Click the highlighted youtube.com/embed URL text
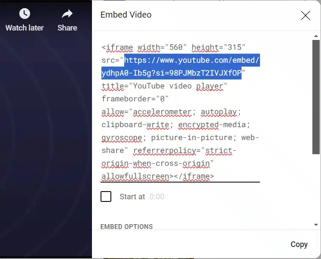 click(x=181, y=67)
